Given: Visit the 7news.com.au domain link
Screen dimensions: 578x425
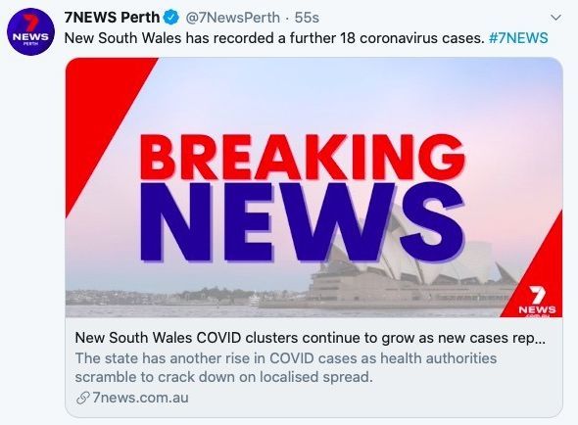Looking at the screenshot, I should [x=140, y=398].
